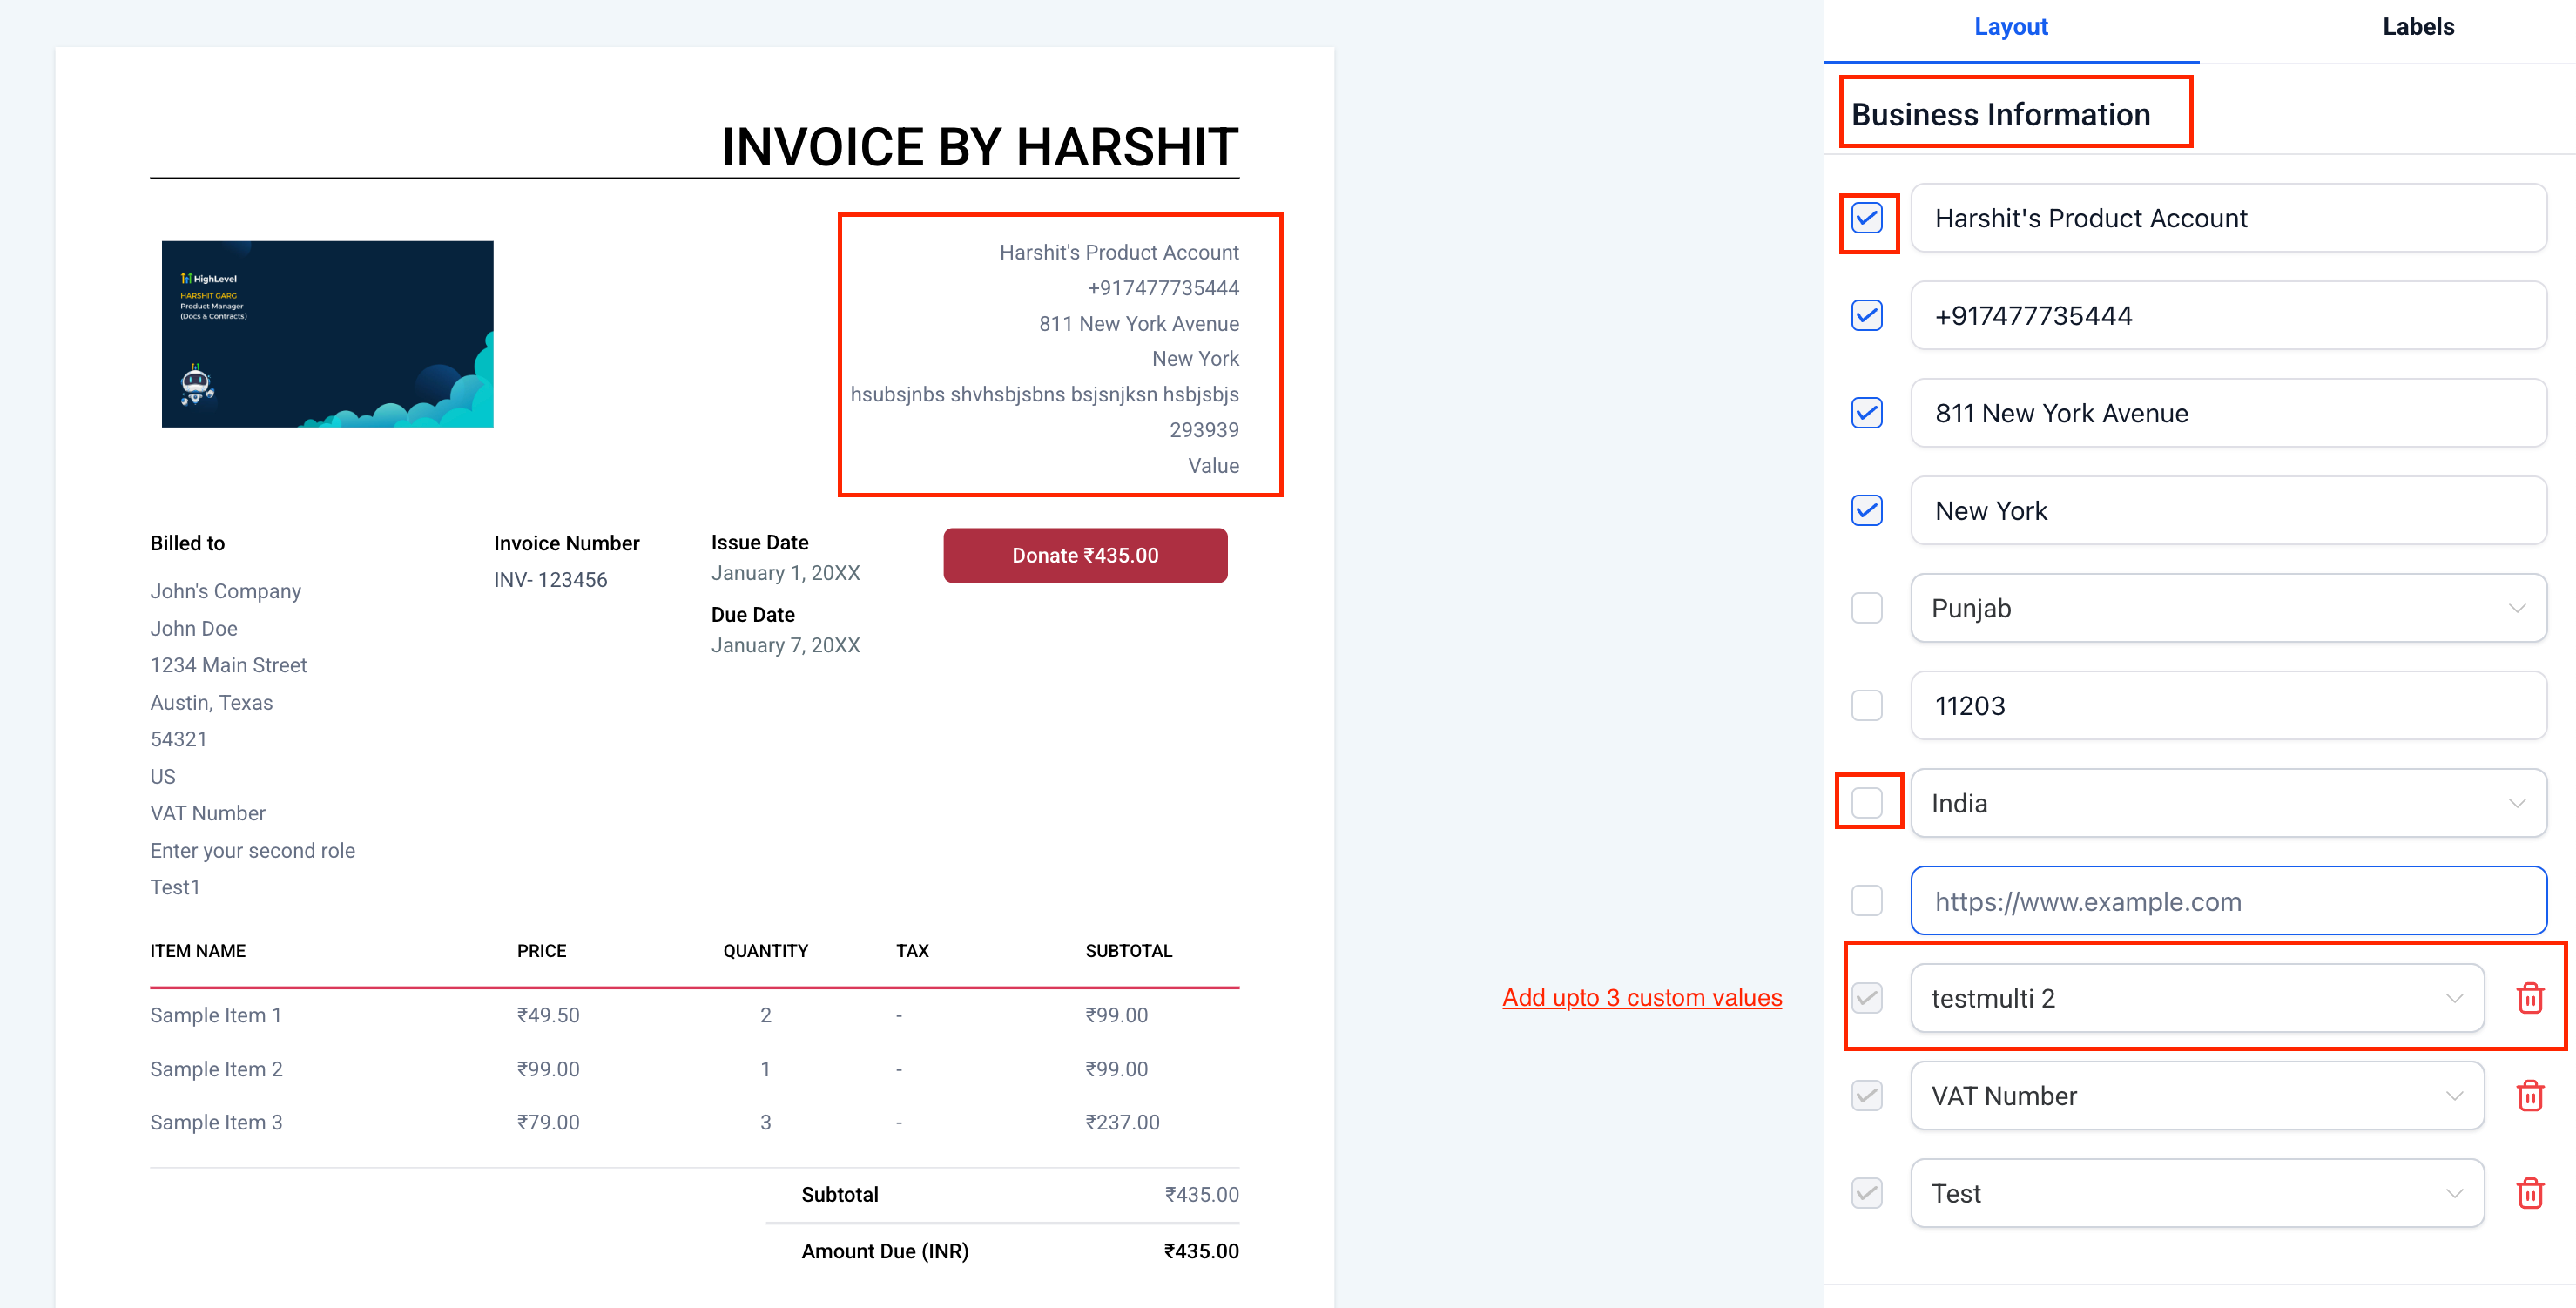This screenshot has height=1308, width=2576.
Task: Expand the India country dropdown
Action: (2227, 803)
